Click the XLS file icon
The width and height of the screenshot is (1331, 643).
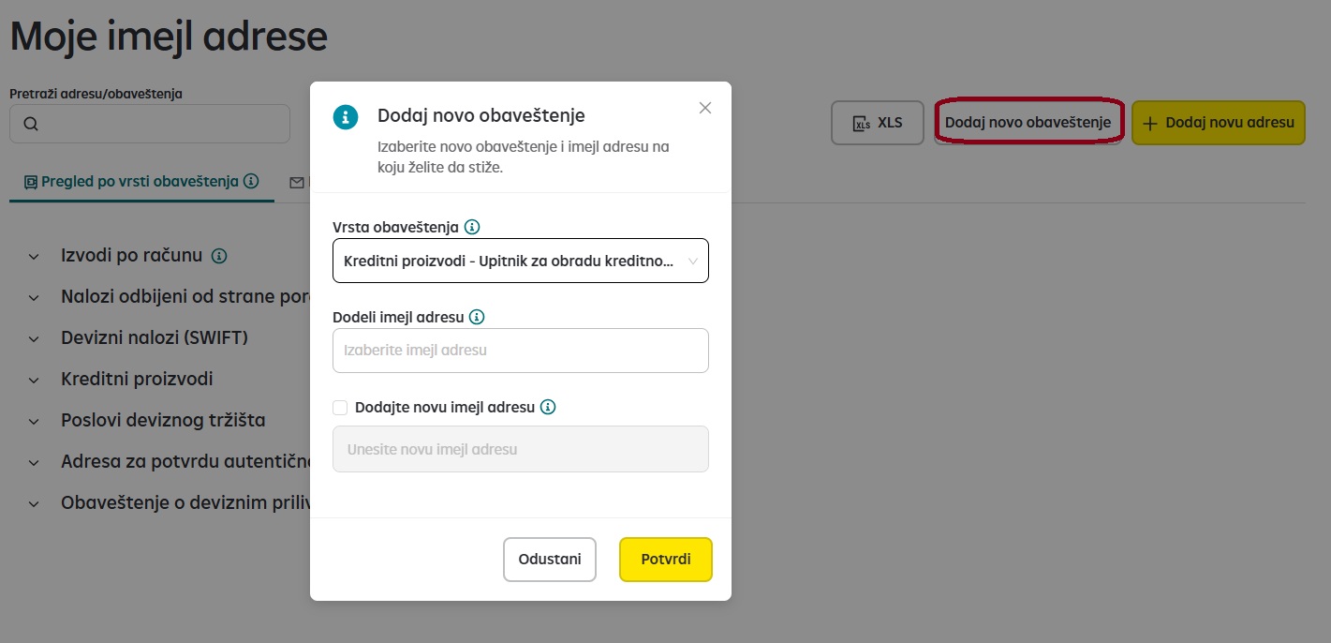point(861,123)
